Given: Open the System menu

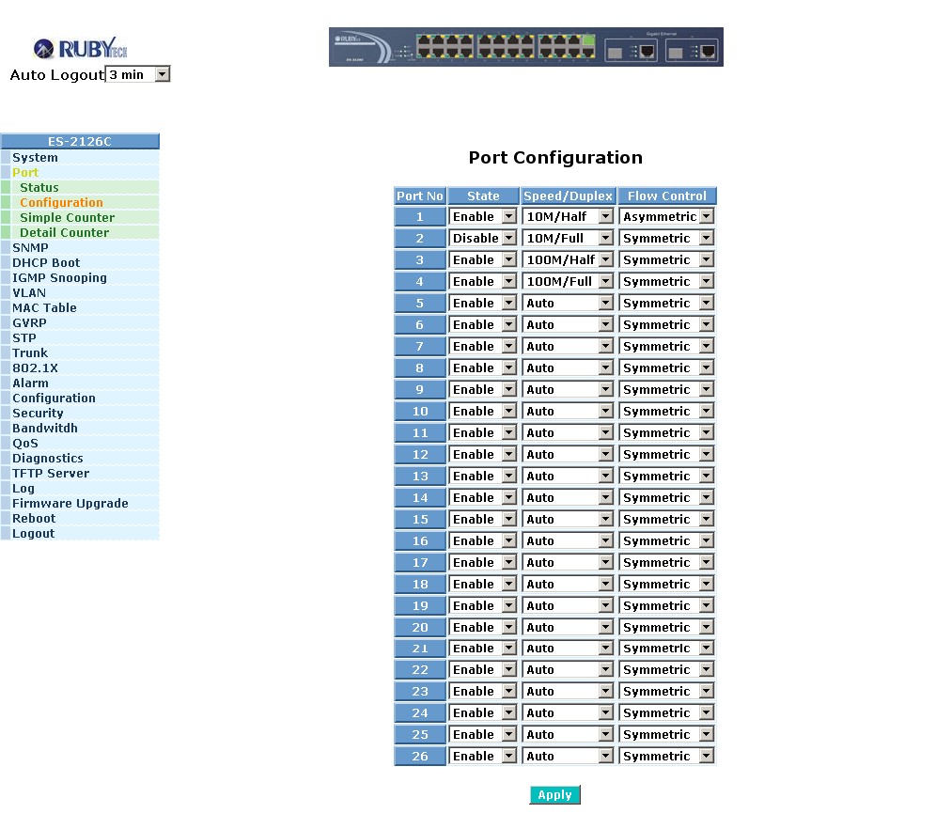Looking at the screenshot, I should tap(35, 158).
